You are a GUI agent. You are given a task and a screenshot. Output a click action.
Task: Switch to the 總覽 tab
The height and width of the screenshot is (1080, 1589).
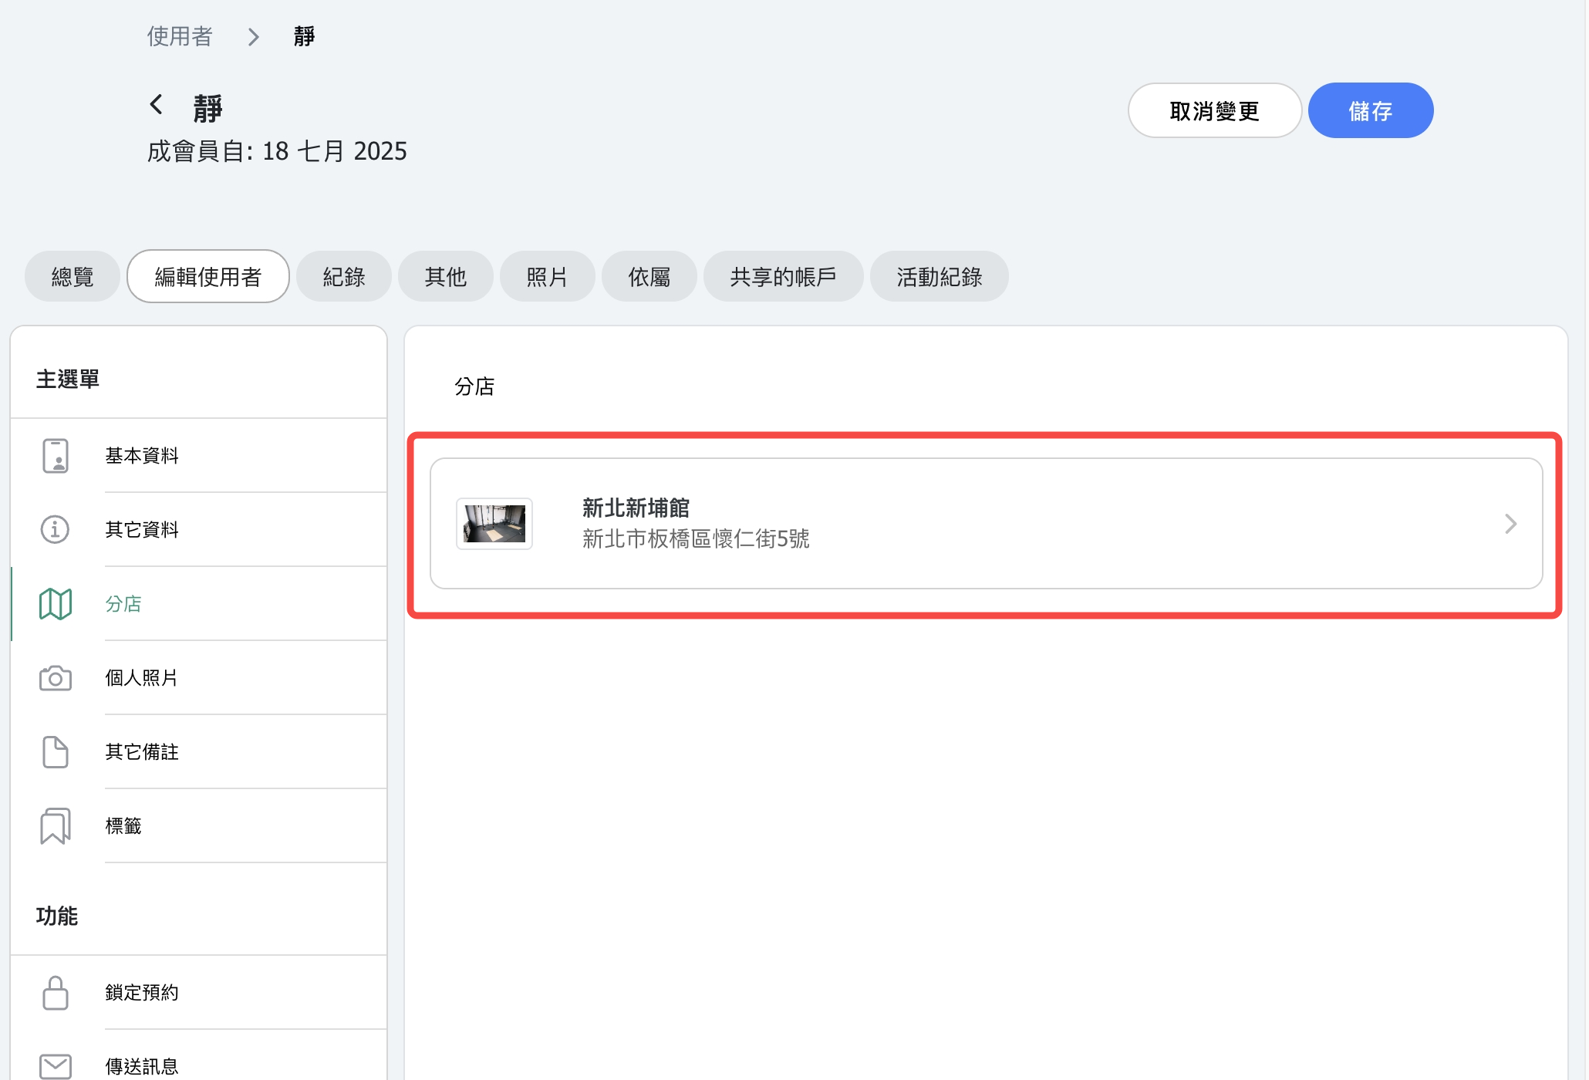(x=73, y=277)
